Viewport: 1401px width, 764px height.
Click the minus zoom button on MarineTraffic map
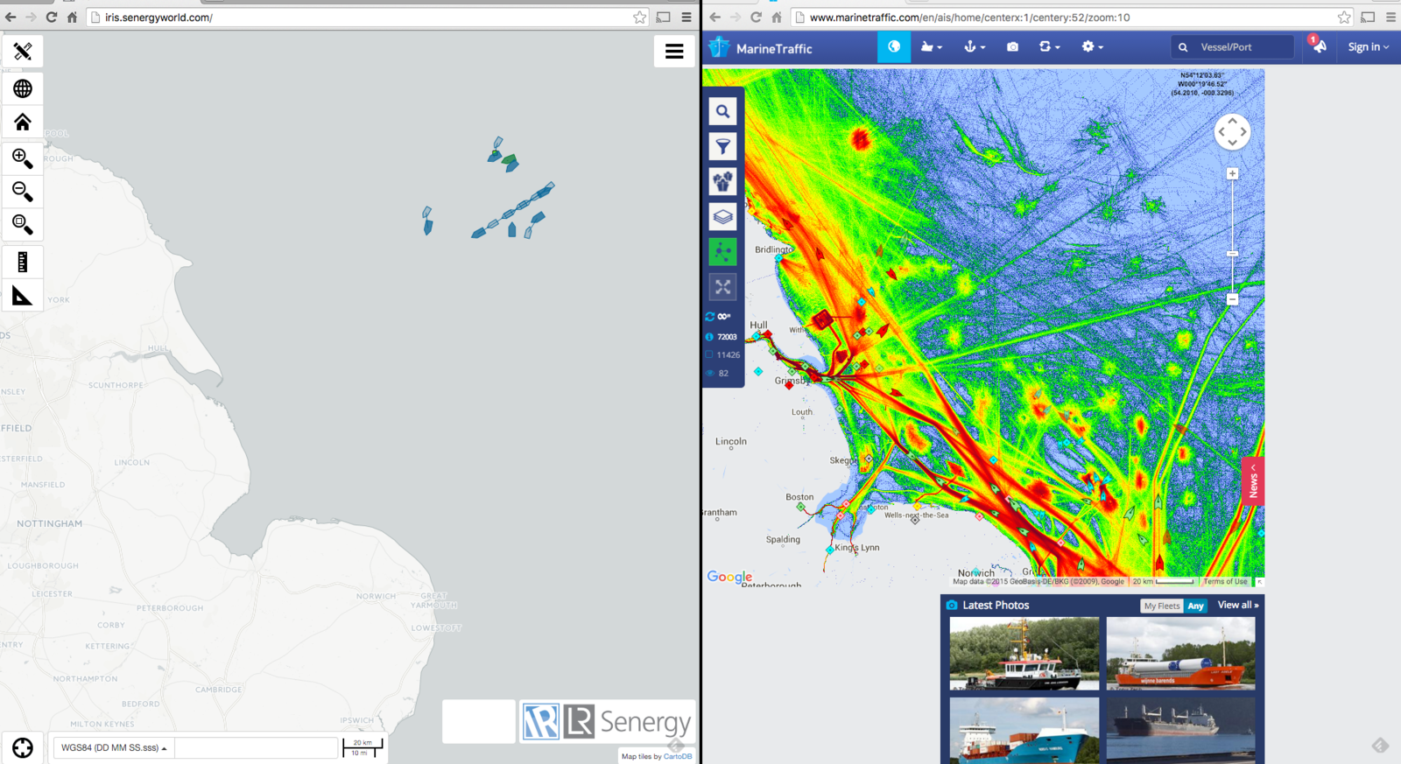(1232, 299)
